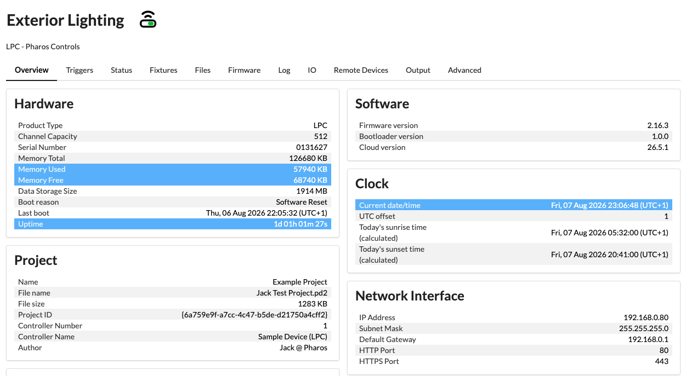The image size is (686, 376).
Task: Click the Clock section heading
Action: tap(372, 184)
